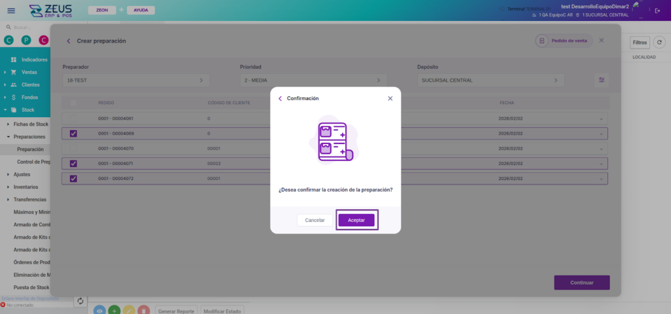Viewport: 671px width, 314px height.
Task: Toggle checkbox for order 0001 - 00004072
Action: tap(73, 179)
